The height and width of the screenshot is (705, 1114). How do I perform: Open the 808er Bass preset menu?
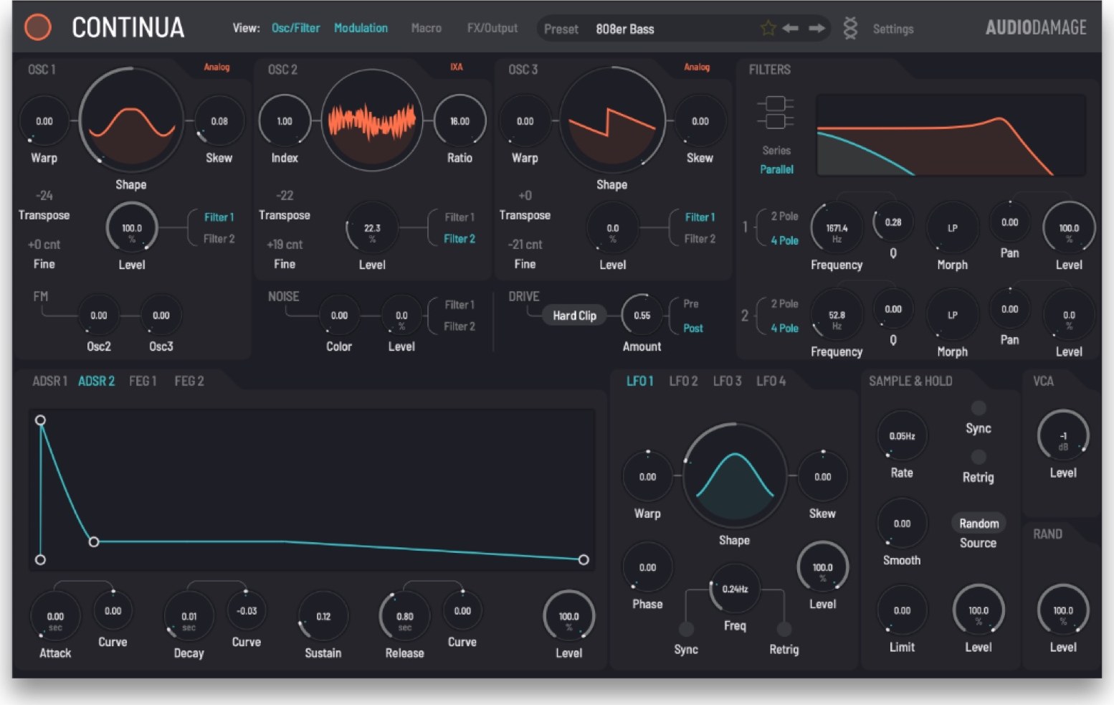625,29
